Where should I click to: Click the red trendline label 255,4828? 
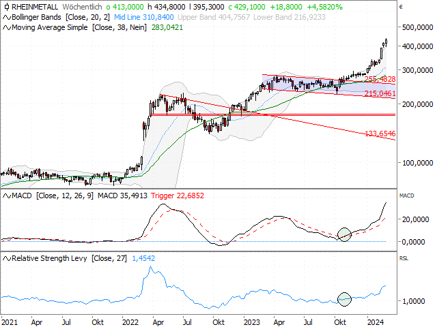(x=380, y=79)
